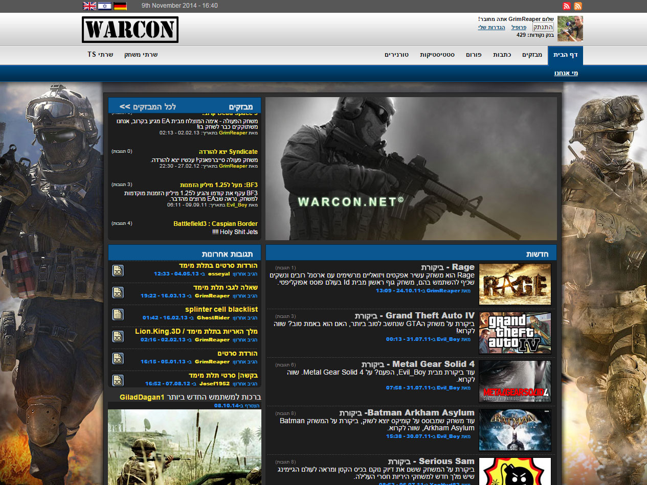
Task: Open the הגדרות שלי settings link
Action: 492,27
